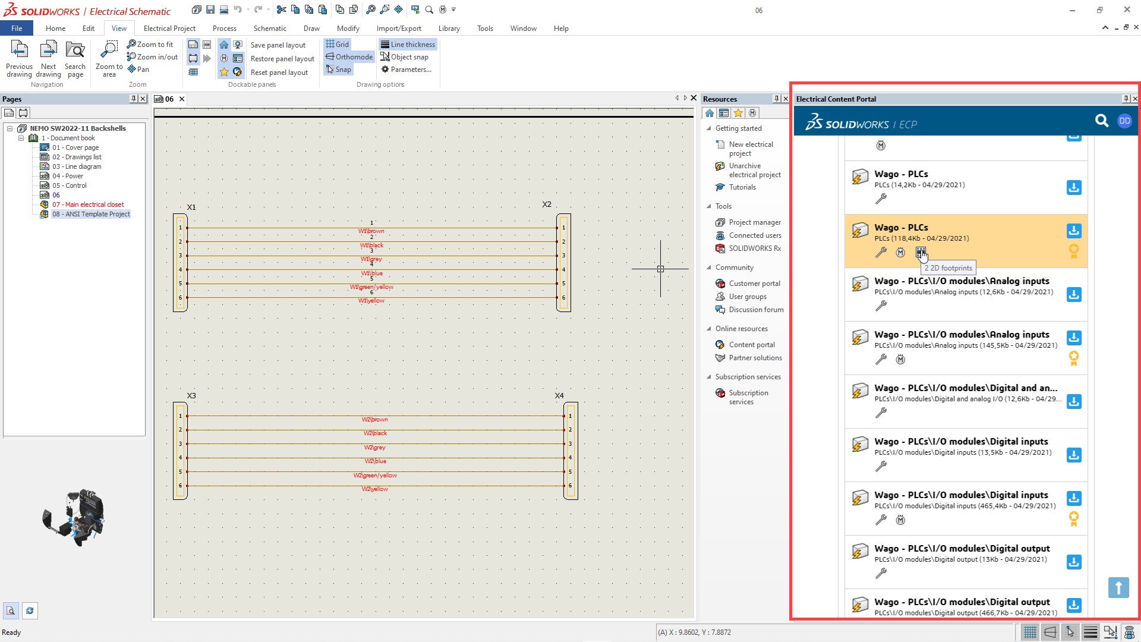Viewport: 1141px width, 642px height.
Task: Select the Schematic menu tab
Action: pyautogui.click(x=270, y=28)
